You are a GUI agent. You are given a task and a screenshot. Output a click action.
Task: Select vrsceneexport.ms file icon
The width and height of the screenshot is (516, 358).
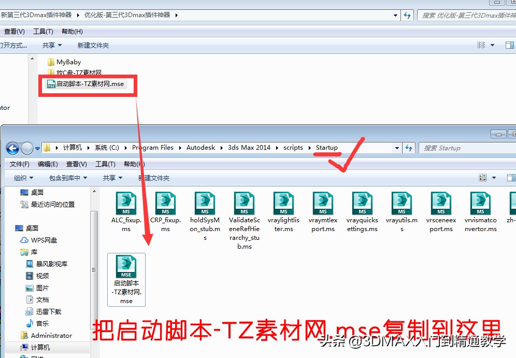pos(441,203)
